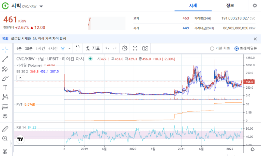Select the ruler measure tool
The width and height of the screenshot is (261, 156).
(x=5, y=129)
